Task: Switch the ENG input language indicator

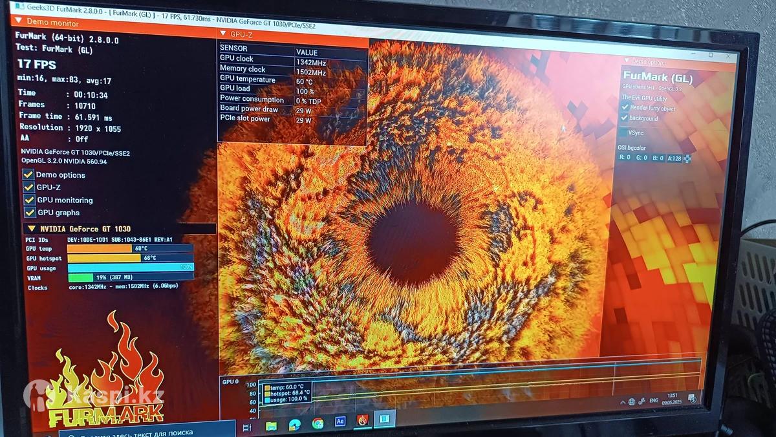Action: coord(653,400)
